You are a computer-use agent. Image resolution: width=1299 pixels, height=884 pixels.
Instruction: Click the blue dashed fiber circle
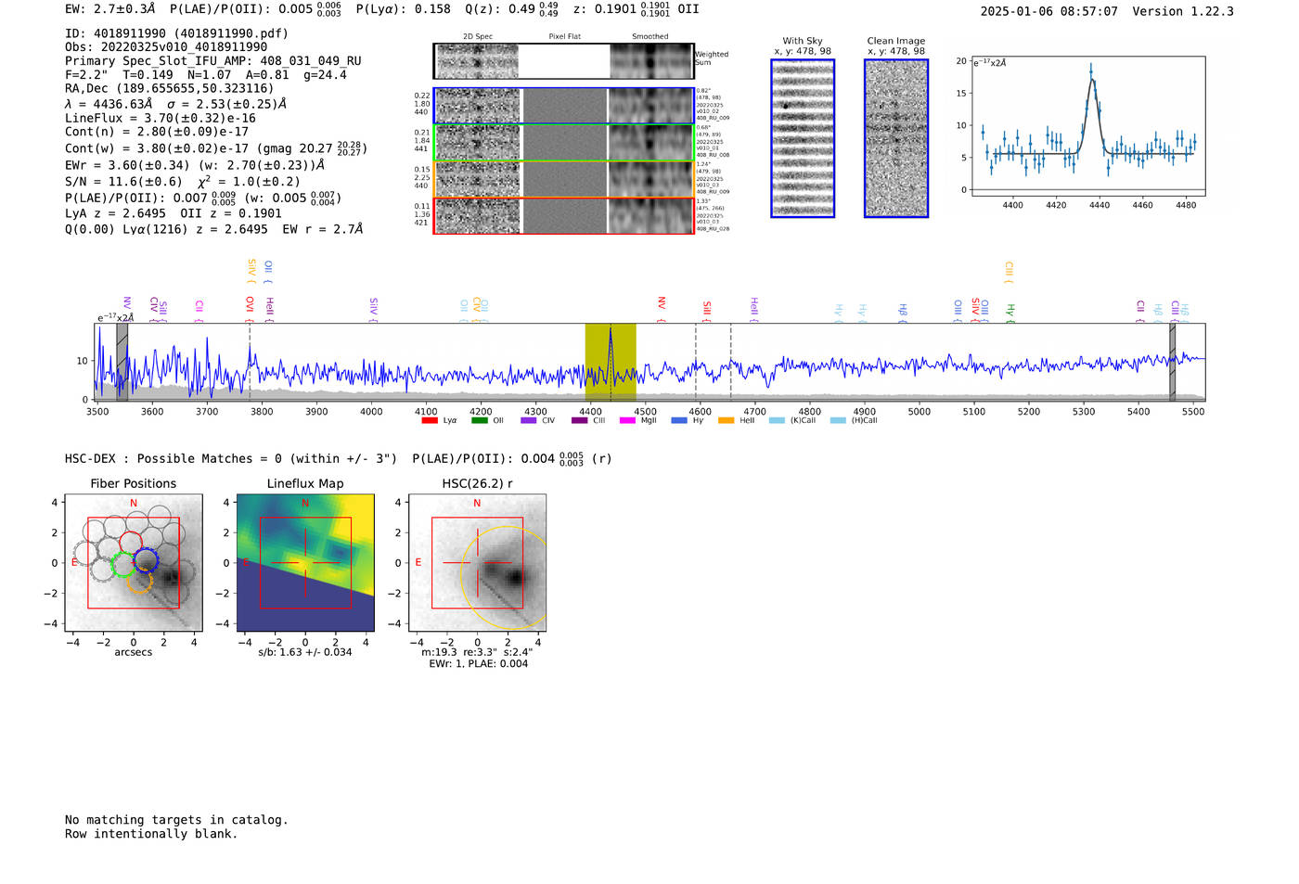[146, 560]
